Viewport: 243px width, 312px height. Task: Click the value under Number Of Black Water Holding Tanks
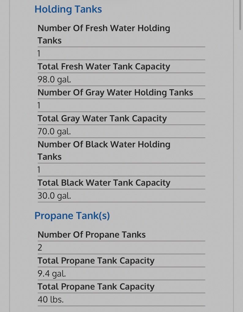[x=39, y=170]
